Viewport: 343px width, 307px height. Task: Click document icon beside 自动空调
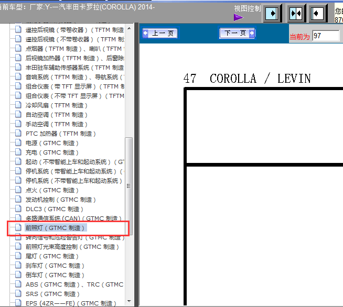[18, 114]
